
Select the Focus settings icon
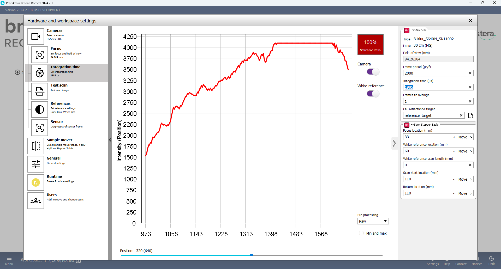pyautogui.click(x=40, y=55)
